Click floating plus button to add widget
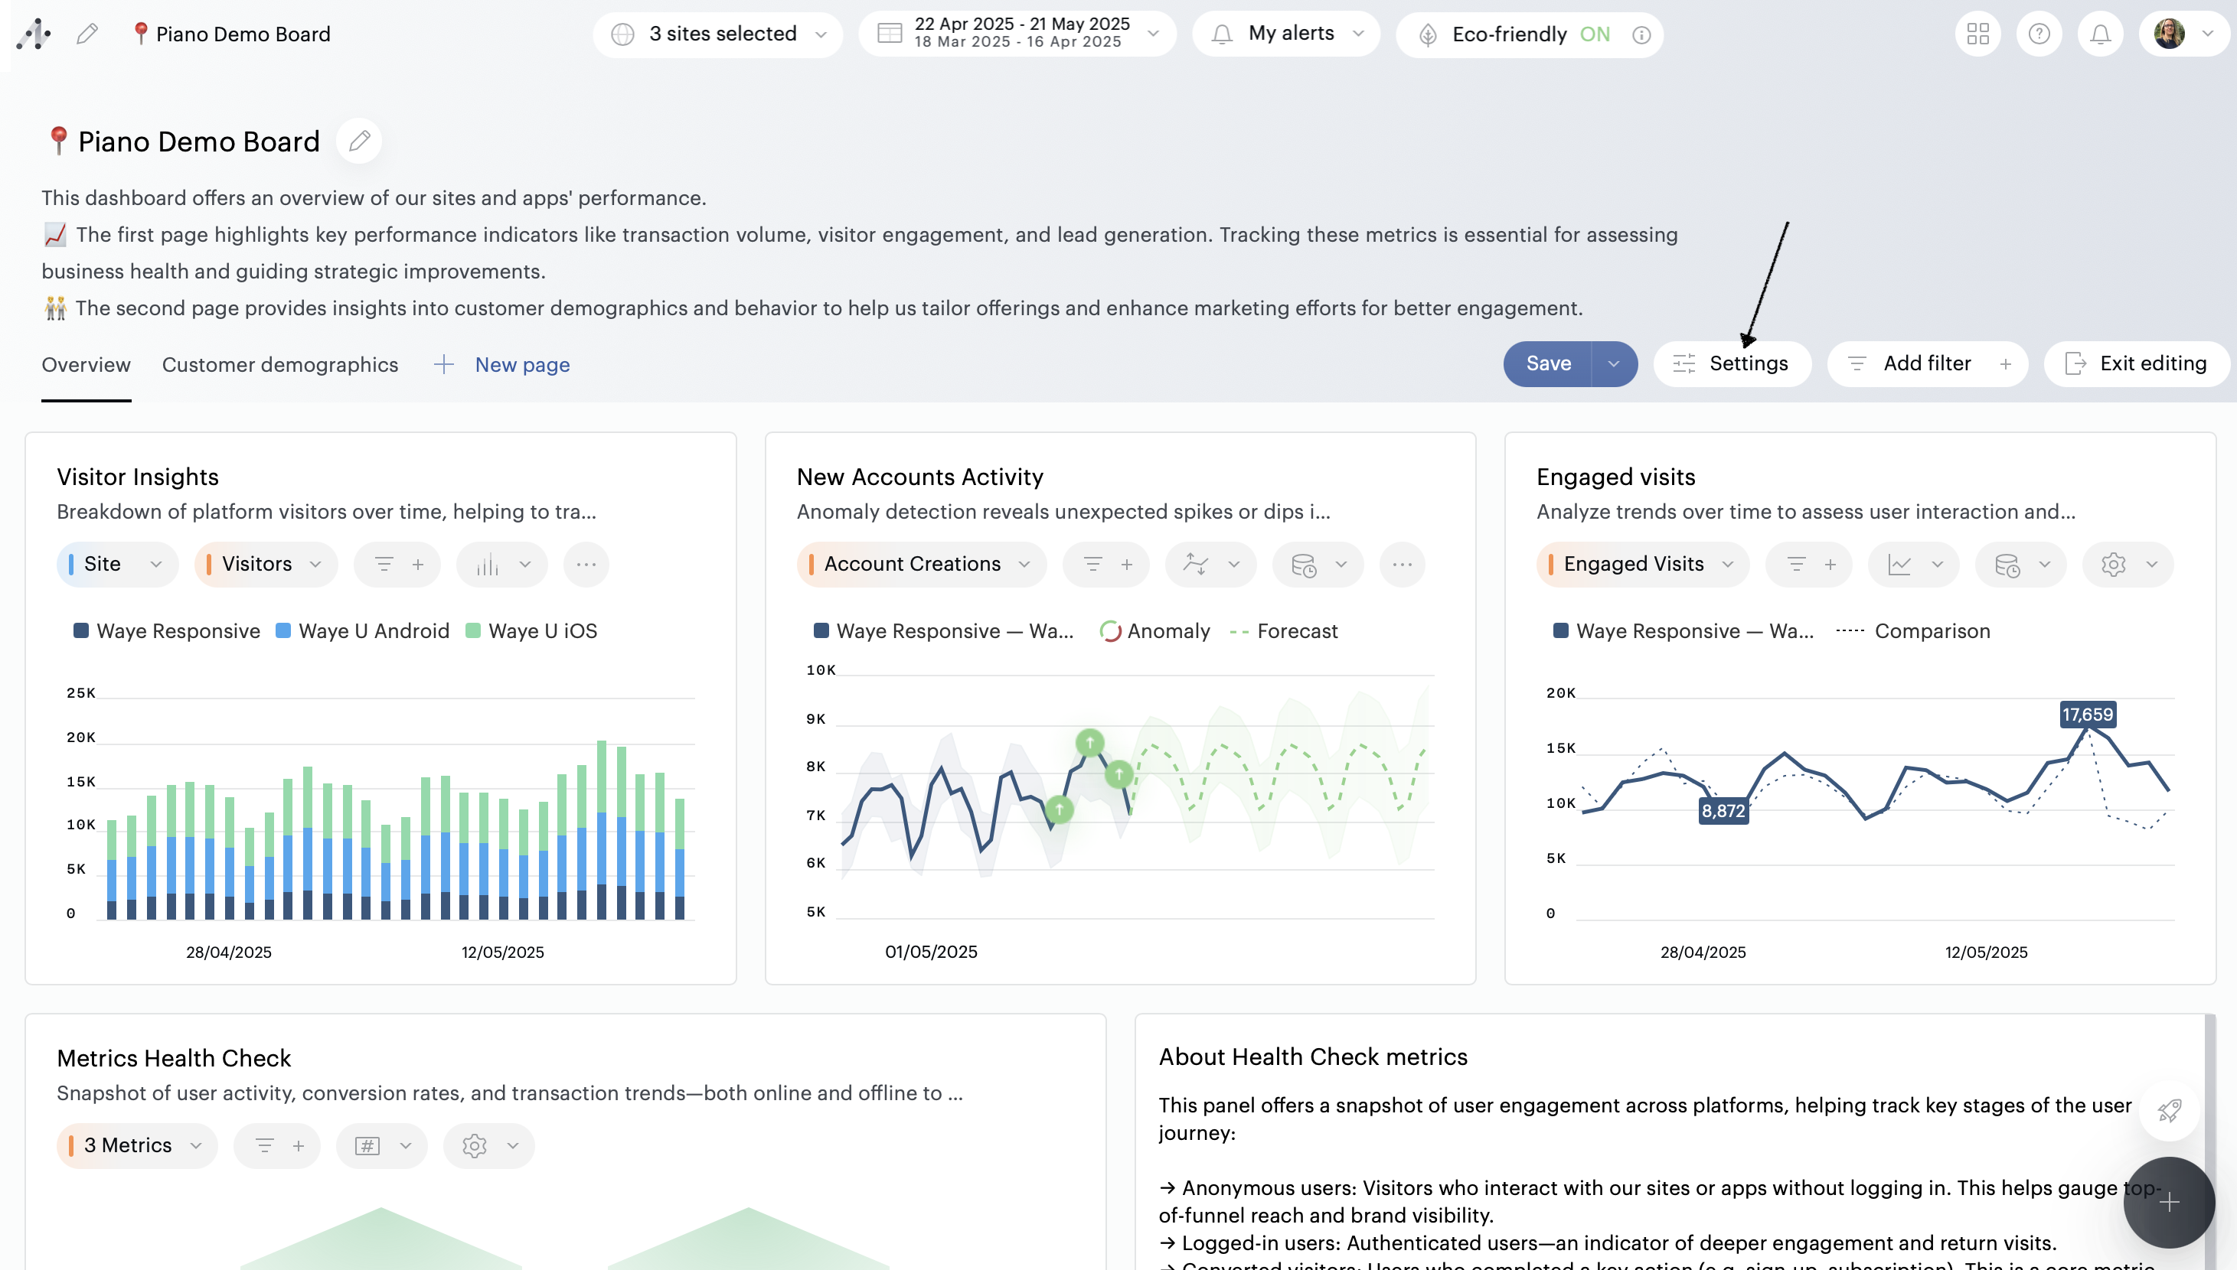Image resolution: width=2237 pixels, height=1270 pixels. click(x=2169, y=1203)
